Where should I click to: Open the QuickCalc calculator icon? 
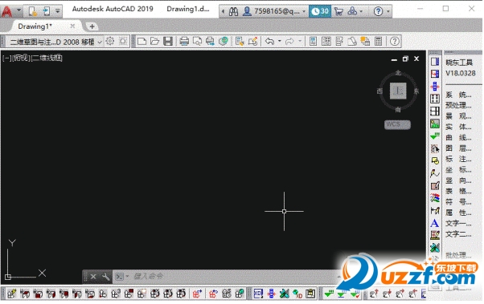pyautogui.click(x=378, y=41)
